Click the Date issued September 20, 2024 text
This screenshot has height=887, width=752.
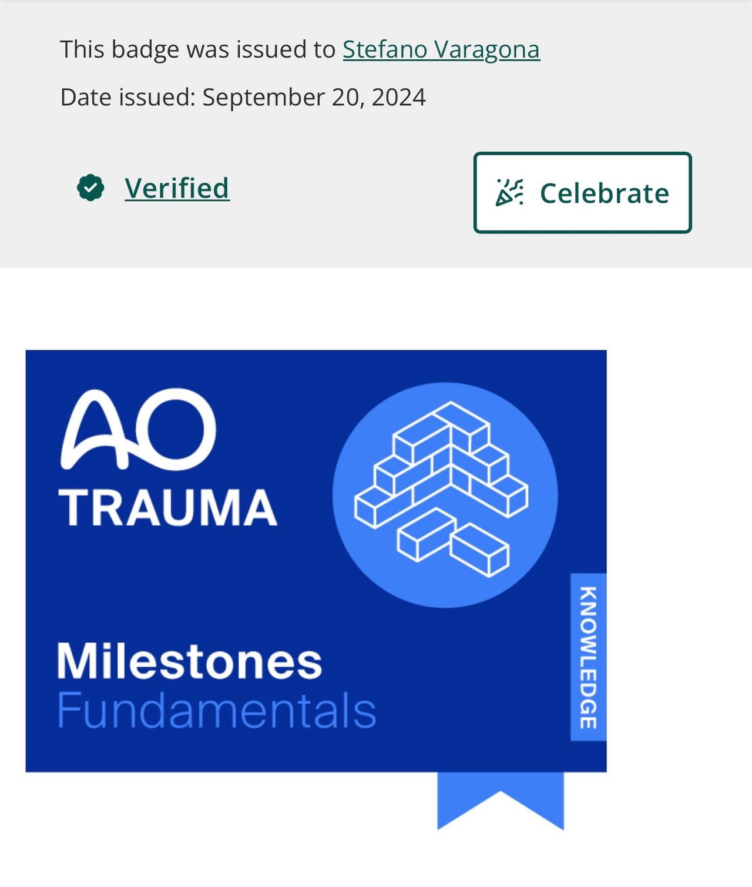tap(243, 97)
